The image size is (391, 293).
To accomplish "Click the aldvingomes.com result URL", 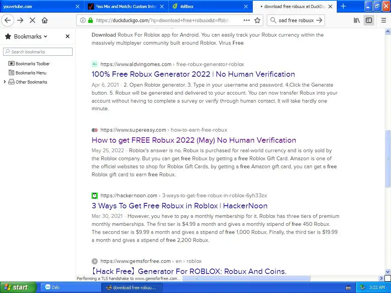I will coord(172,64).
